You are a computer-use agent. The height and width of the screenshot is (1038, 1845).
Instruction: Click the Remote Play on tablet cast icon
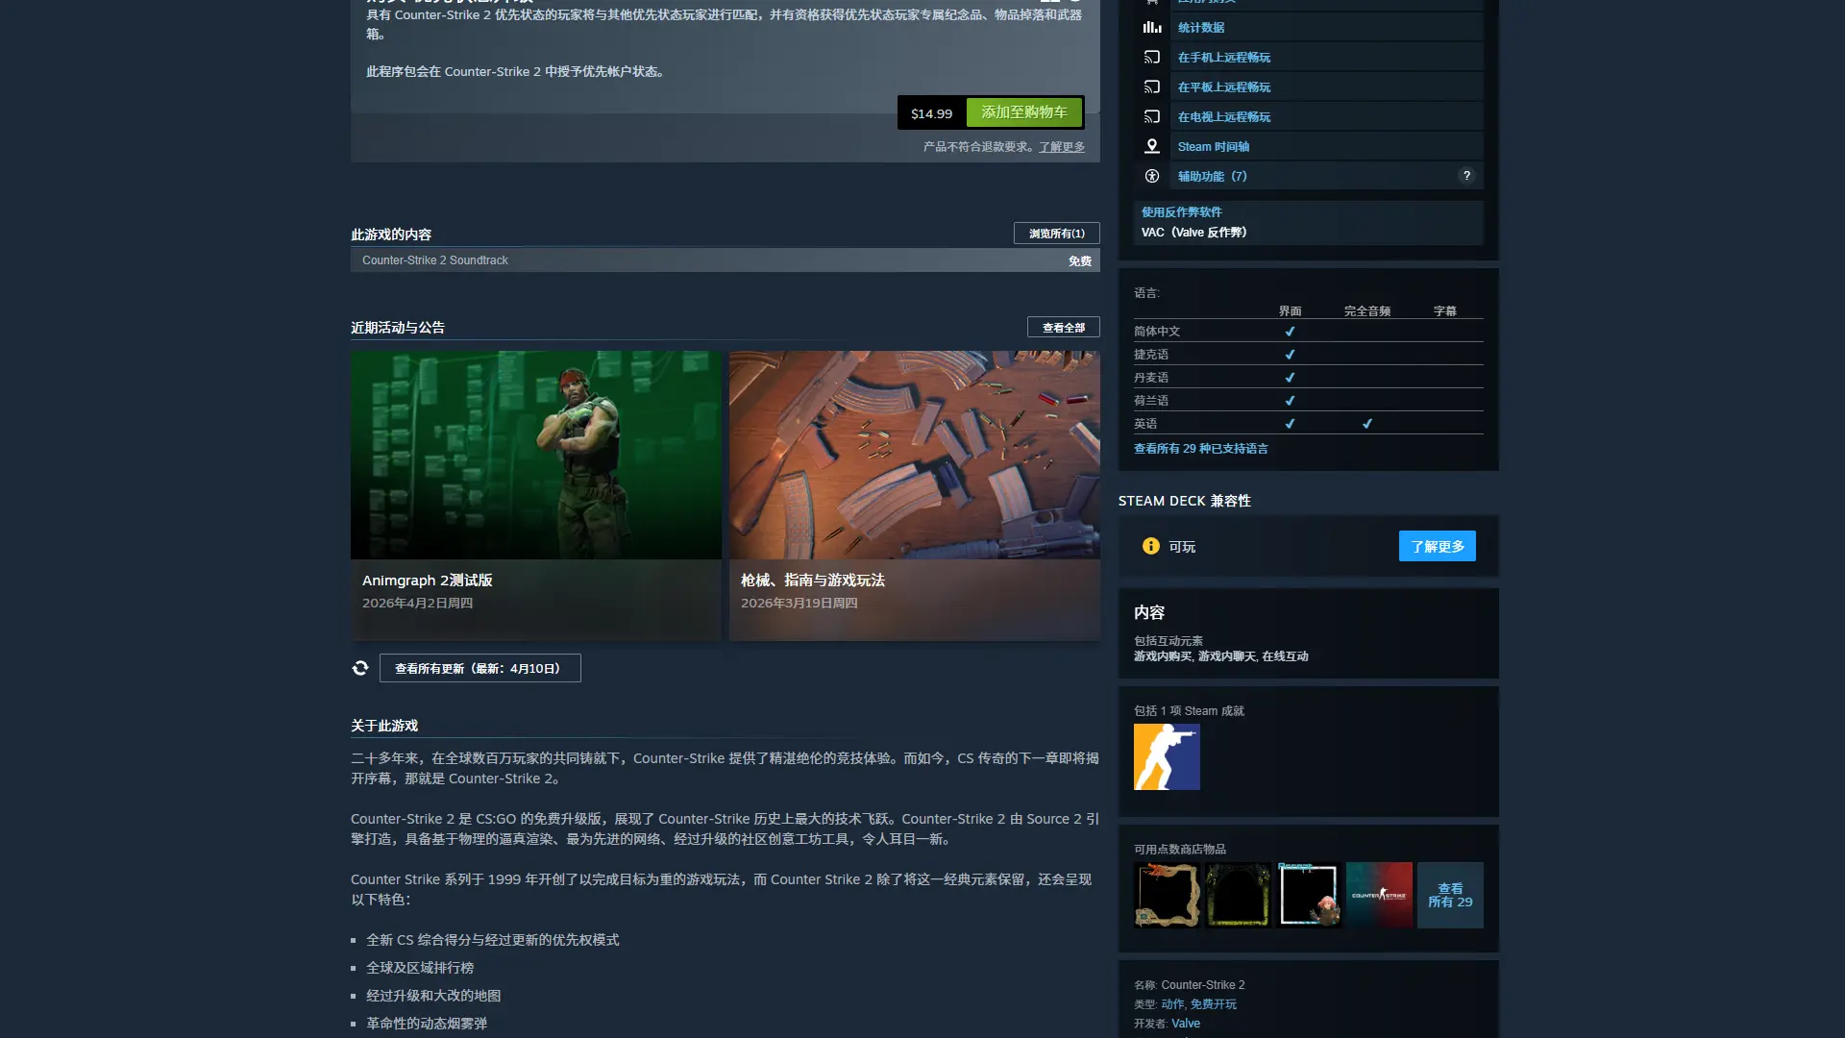point(1151,87)
